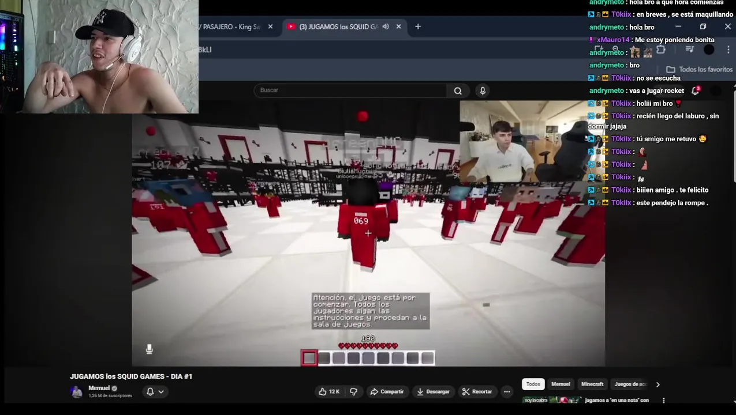Viewport: 736px width, 415px height.
Task: Open the Todos los favoritos bookmarks folder
Action: [x=699, y=69]
